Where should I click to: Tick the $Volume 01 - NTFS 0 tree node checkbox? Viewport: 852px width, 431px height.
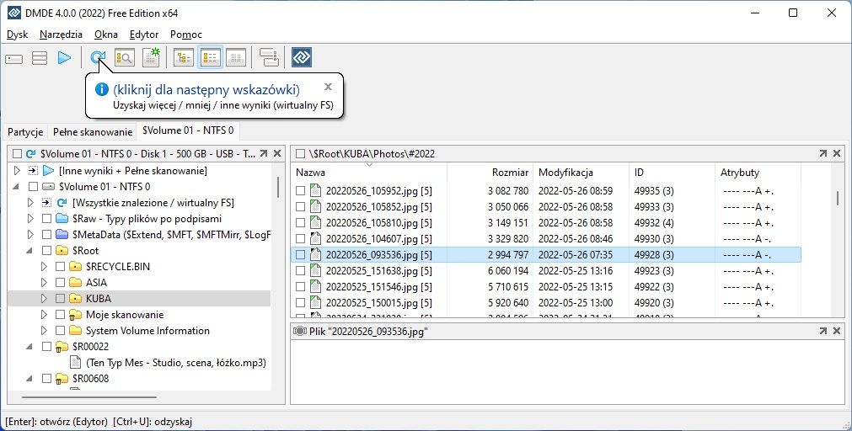point(33,187)
